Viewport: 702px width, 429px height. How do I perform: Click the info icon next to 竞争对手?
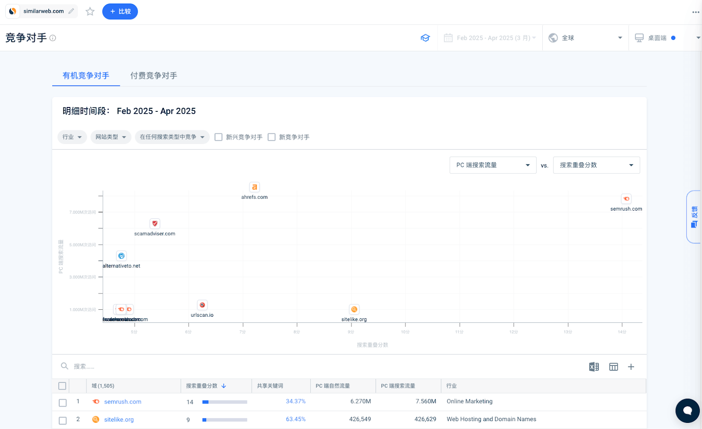(53, 38)
